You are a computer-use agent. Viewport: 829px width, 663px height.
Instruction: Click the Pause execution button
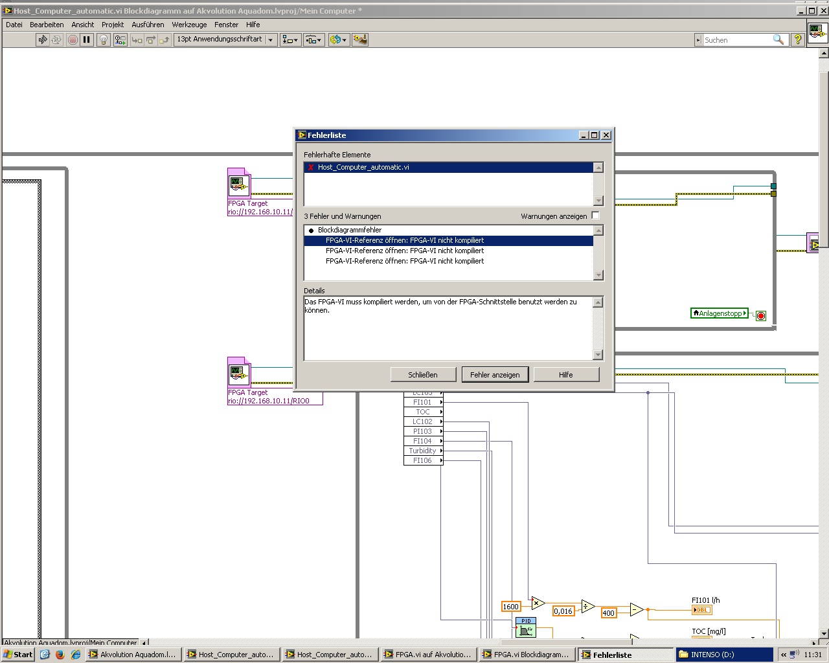86,40
